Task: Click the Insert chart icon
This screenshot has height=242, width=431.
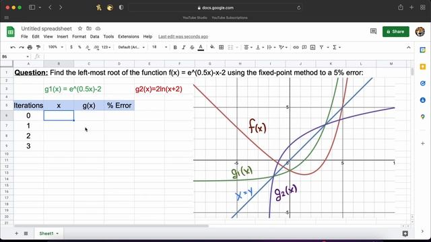Action: pyautogui.click(x=312, y=47)
